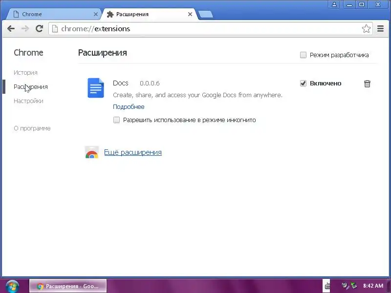
Task: Click the taskbar clock 8:42 AM
Action: [x=373, y=286]
